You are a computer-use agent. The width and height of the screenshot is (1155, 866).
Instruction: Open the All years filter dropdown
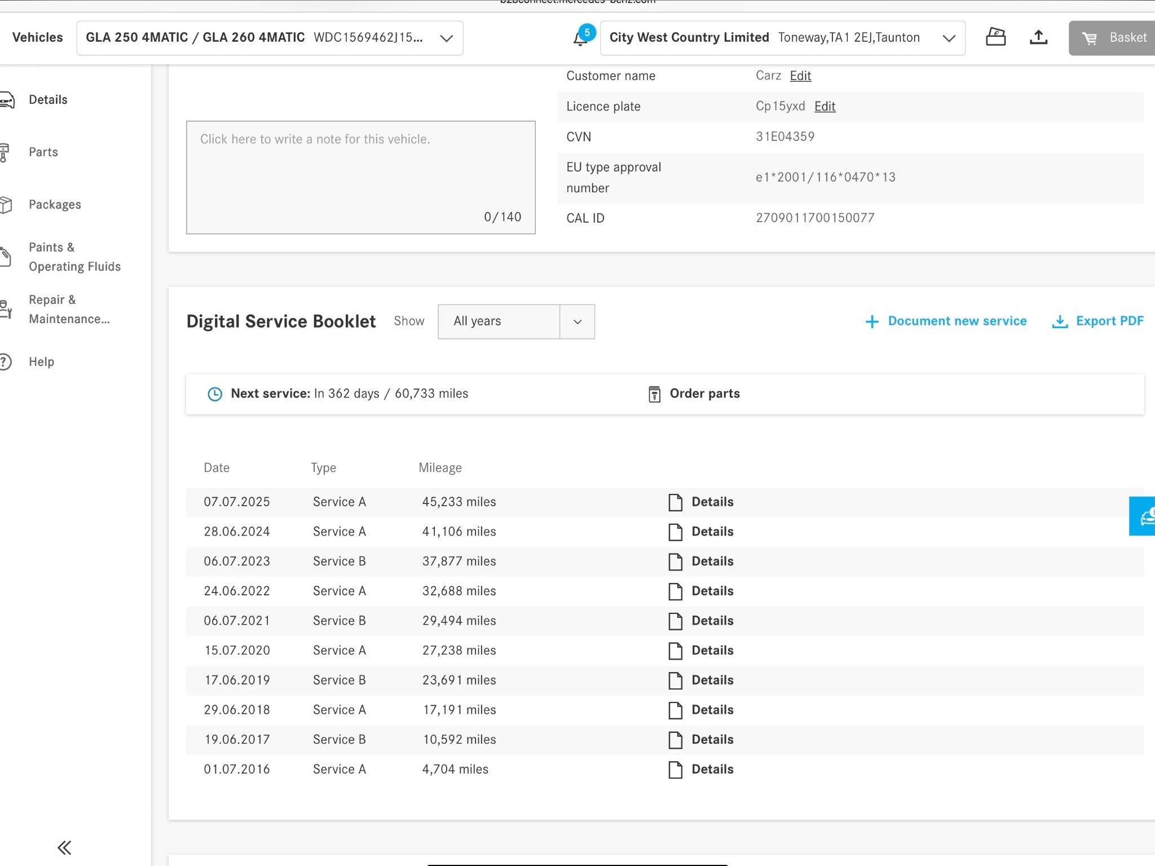point(516,321)
